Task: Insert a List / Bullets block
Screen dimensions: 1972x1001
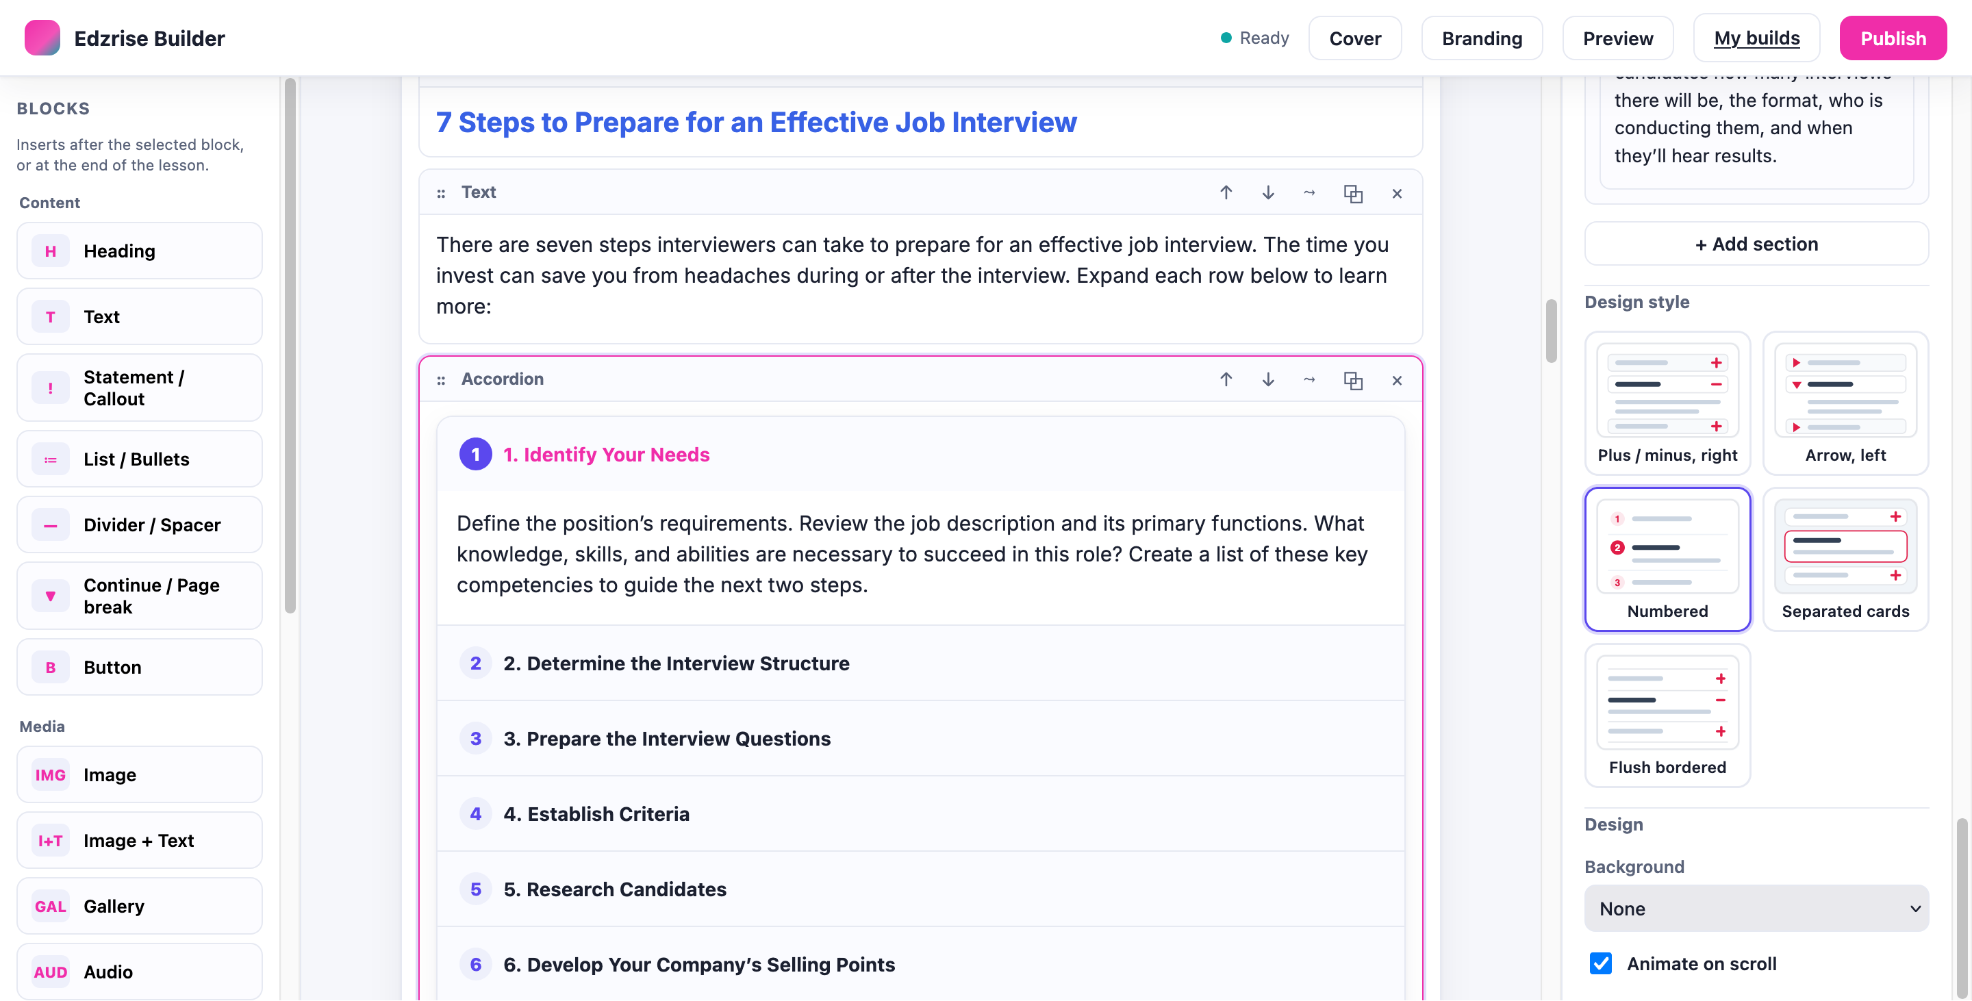Action: (x=139, y=459)
